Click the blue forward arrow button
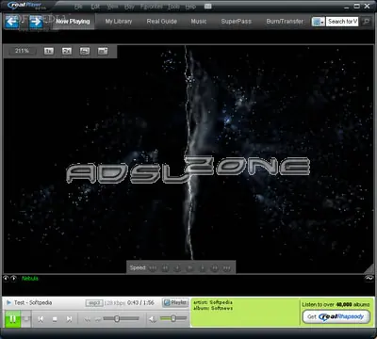Viewport: 377px width, 339px height. pos(36,22)
